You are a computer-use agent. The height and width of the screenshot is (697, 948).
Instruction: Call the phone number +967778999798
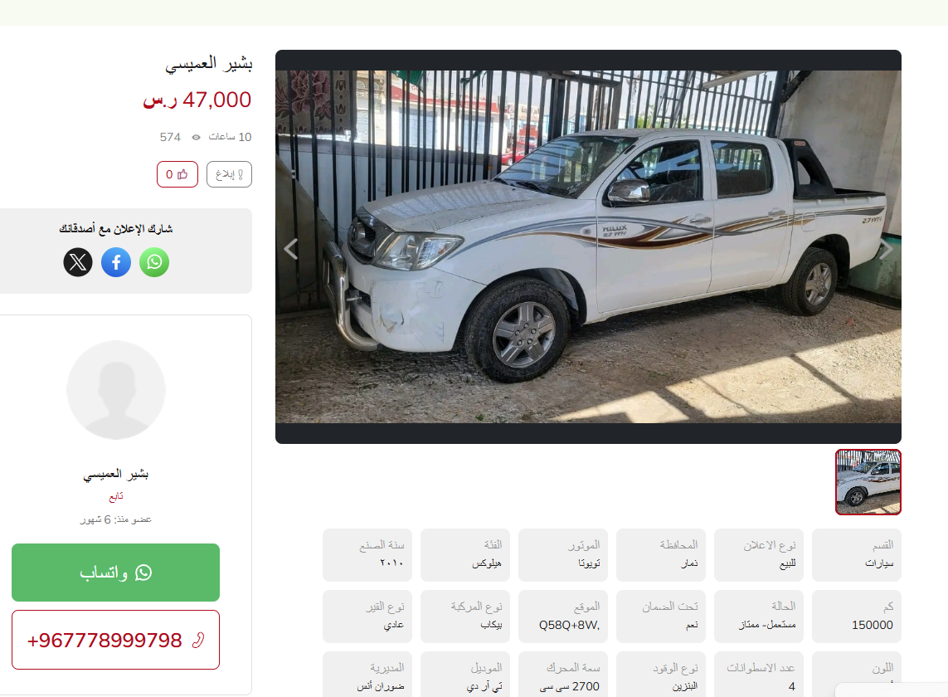pyautogui.click(x=115, y=640)
